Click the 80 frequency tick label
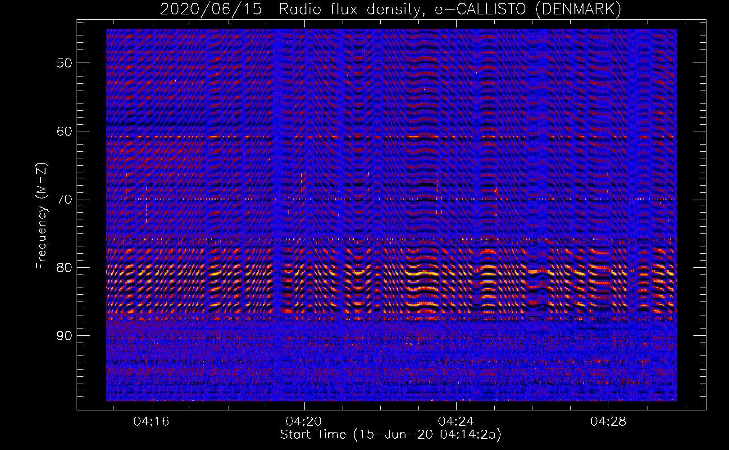The image size is (729, 450). click(64, 268)
